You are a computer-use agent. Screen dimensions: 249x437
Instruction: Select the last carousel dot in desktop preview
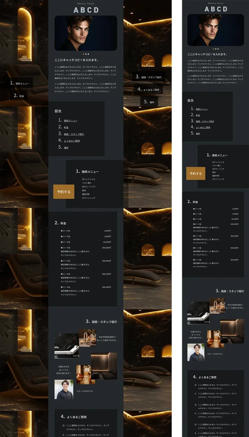coord(88,54)
